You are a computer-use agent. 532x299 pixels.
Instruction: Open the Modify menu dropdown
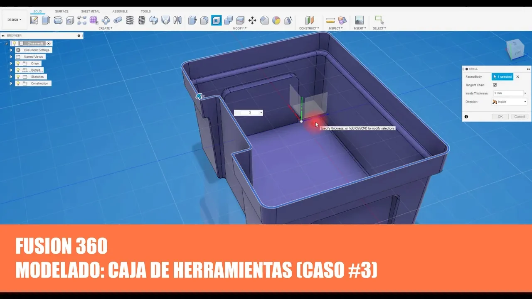coord(239,28)
